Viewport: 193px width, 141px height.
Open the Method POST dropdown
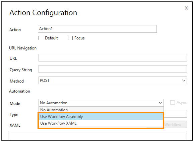113,81
